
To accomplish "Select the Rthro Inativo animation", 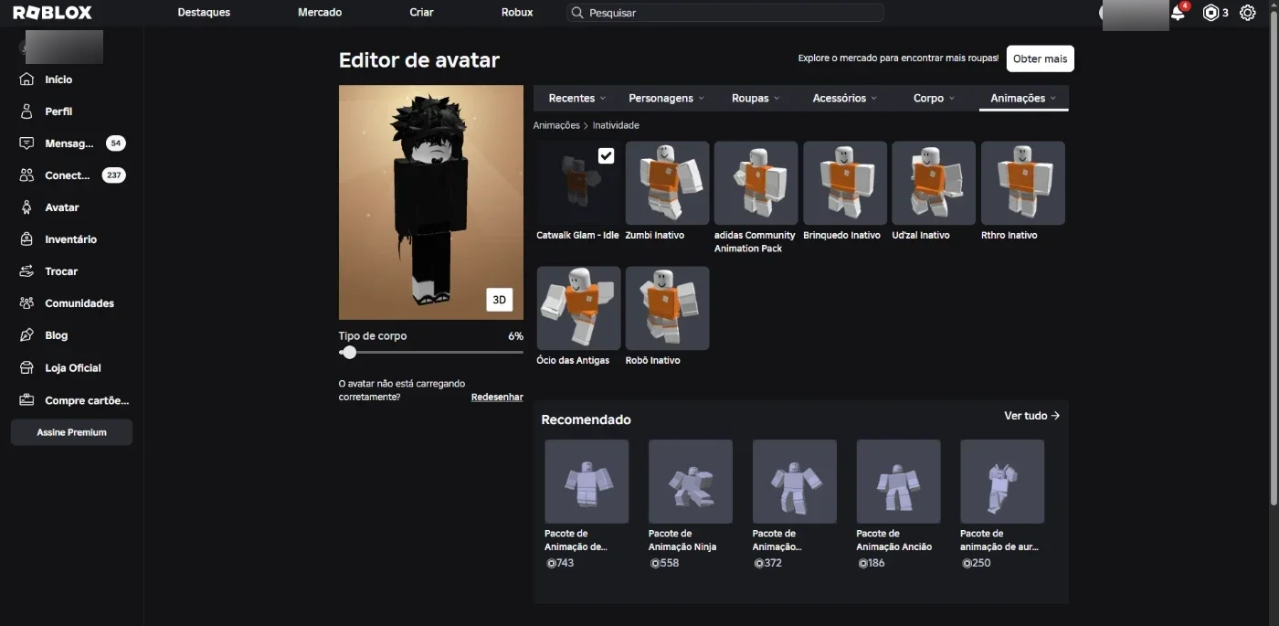I will 1022,183.
